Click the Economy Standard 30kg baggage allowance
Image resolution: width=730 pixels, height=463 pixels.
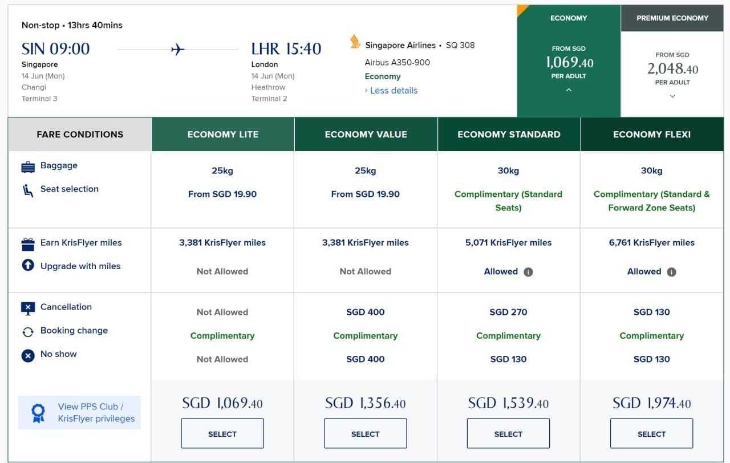(509, 170)
